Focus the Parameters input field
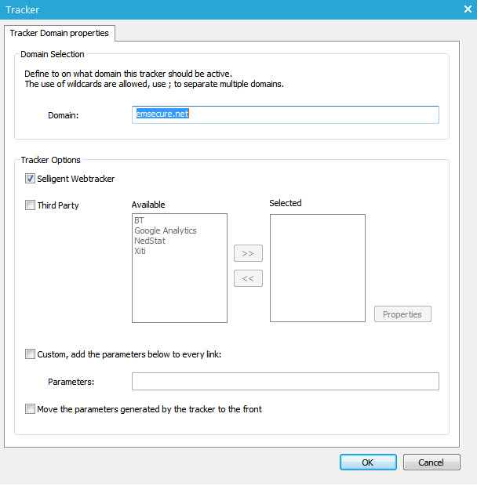This screenshot has width=477, height=486. coord(285,382)
